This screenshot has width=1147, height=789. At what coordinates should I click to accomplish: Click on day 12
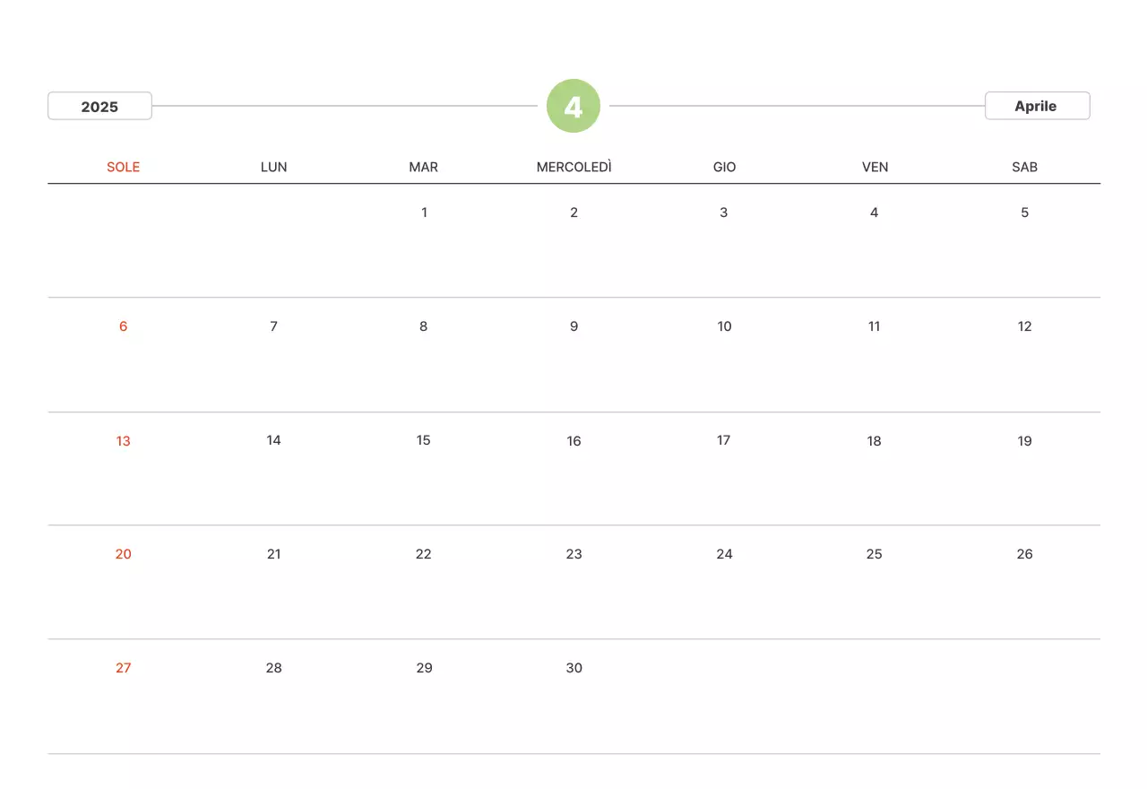(x=1024, y=326)
